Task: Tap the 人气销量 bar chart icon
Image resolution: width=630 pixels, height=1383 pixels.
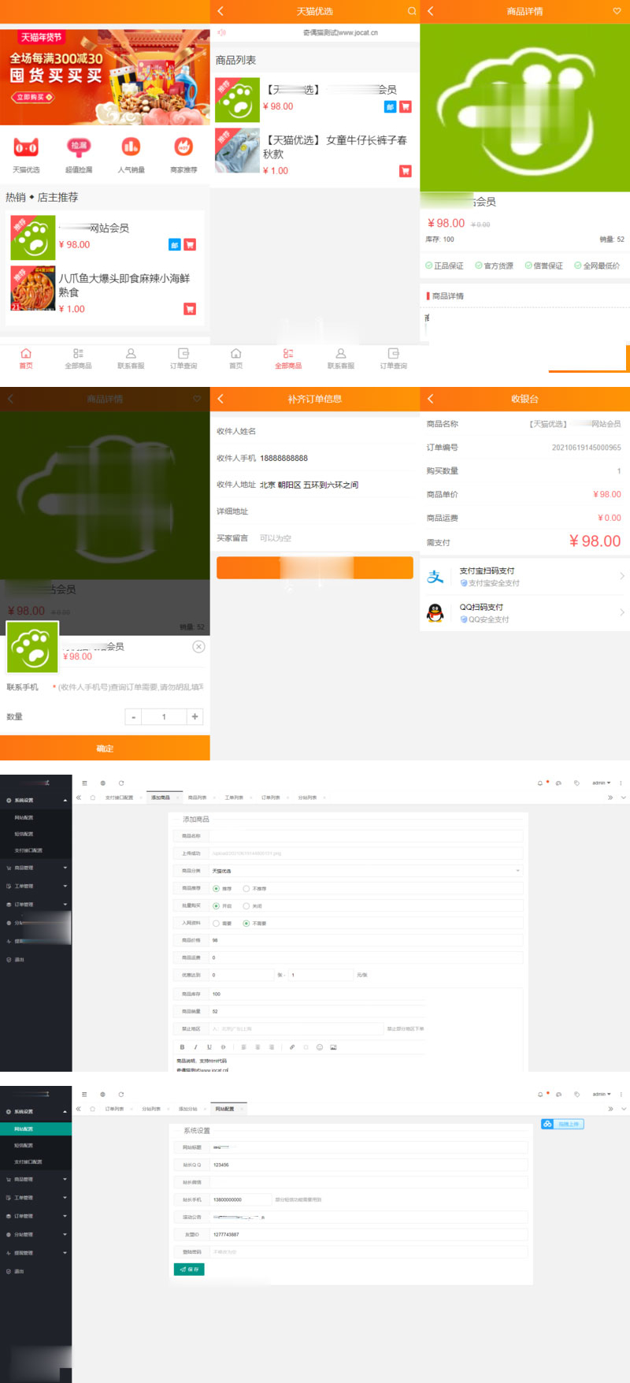Action: 131,147
